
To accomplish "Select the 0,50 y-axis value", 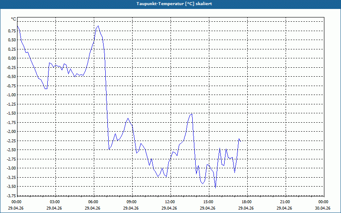I will point(12,40).
